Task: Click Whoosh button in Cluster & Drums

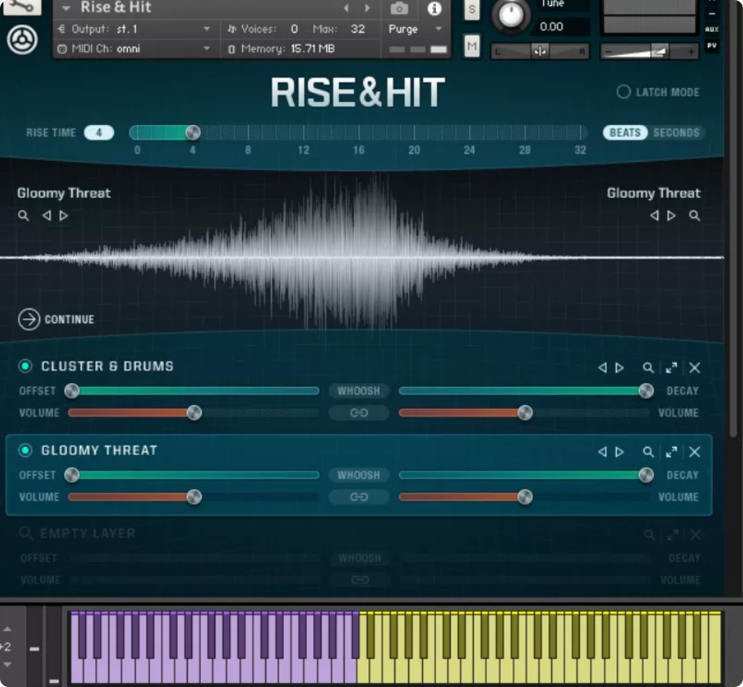Action: [359, 391]
